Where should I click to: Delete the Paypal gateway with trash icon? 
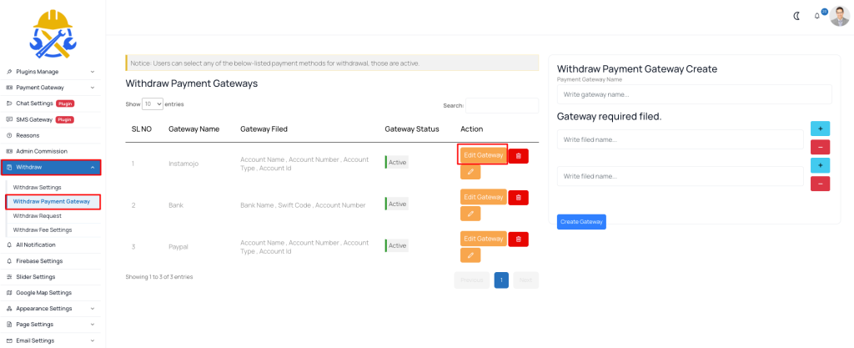pyautogui.click(x=519, y=239)
